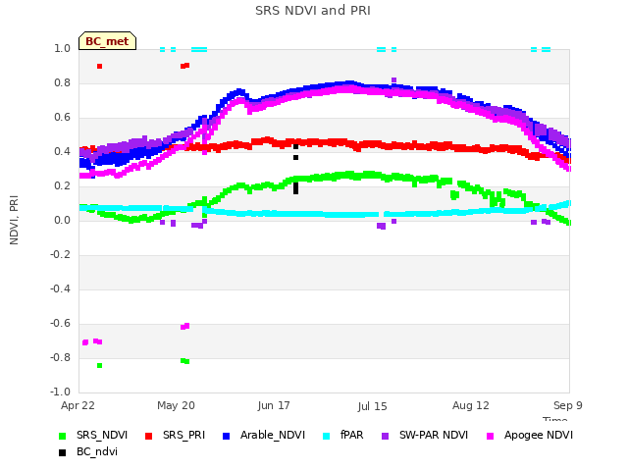The height and width of the screenshot is (471, 628).
Task: Click the Jul 15 x-axis tick label
Action: click(x=372, y=406)
